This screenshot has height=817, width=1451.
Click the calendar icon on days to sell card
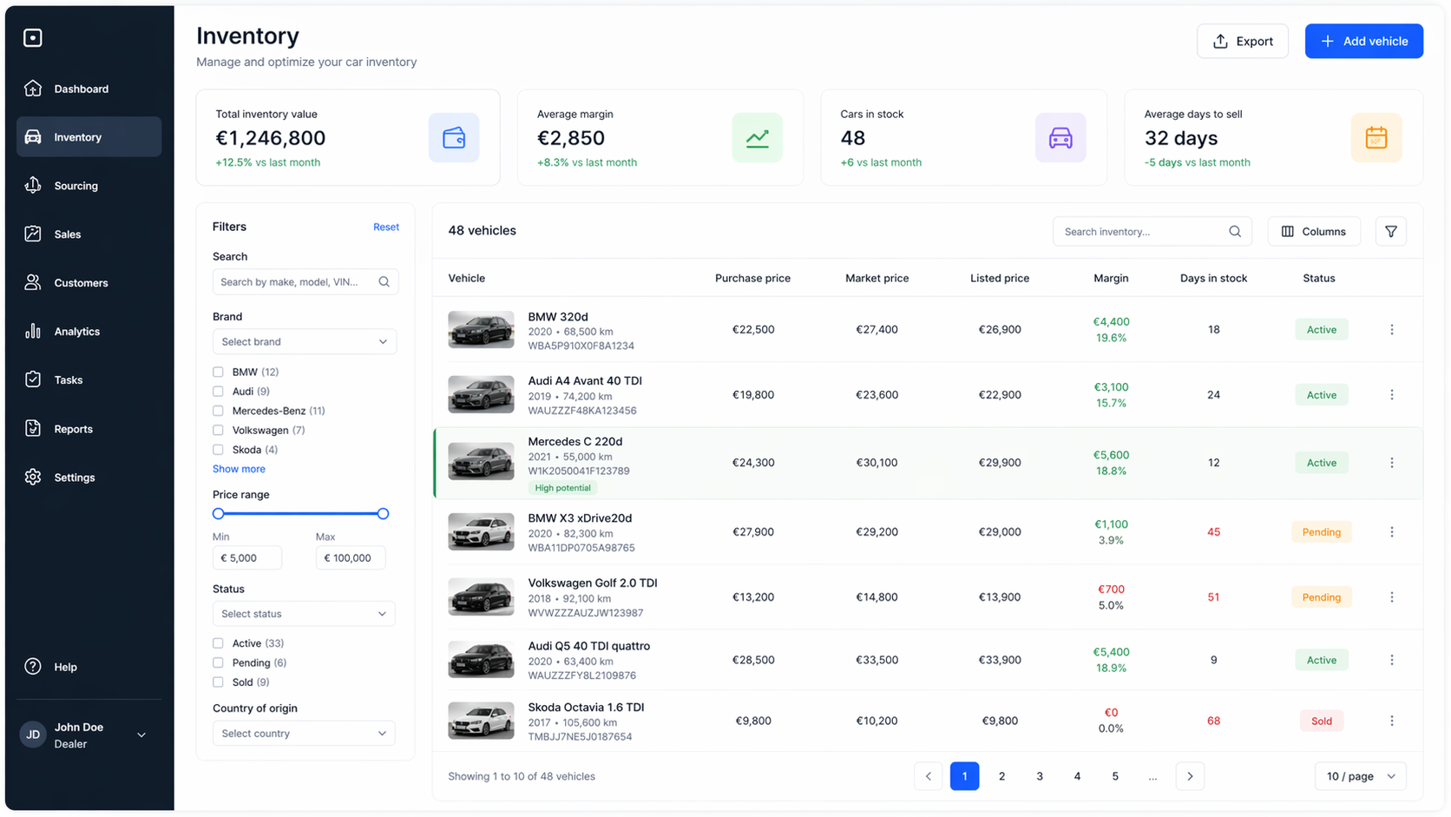tap(1376, 137)
